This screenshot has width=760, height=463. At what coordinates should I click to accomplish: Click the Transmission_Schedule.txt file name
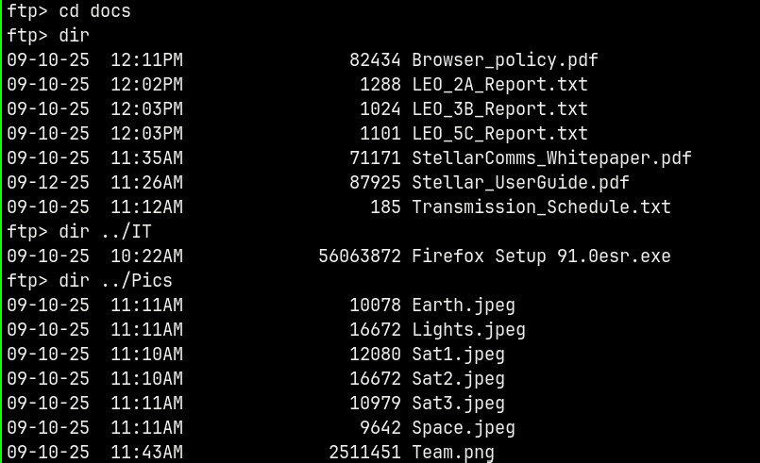point(541,207)
